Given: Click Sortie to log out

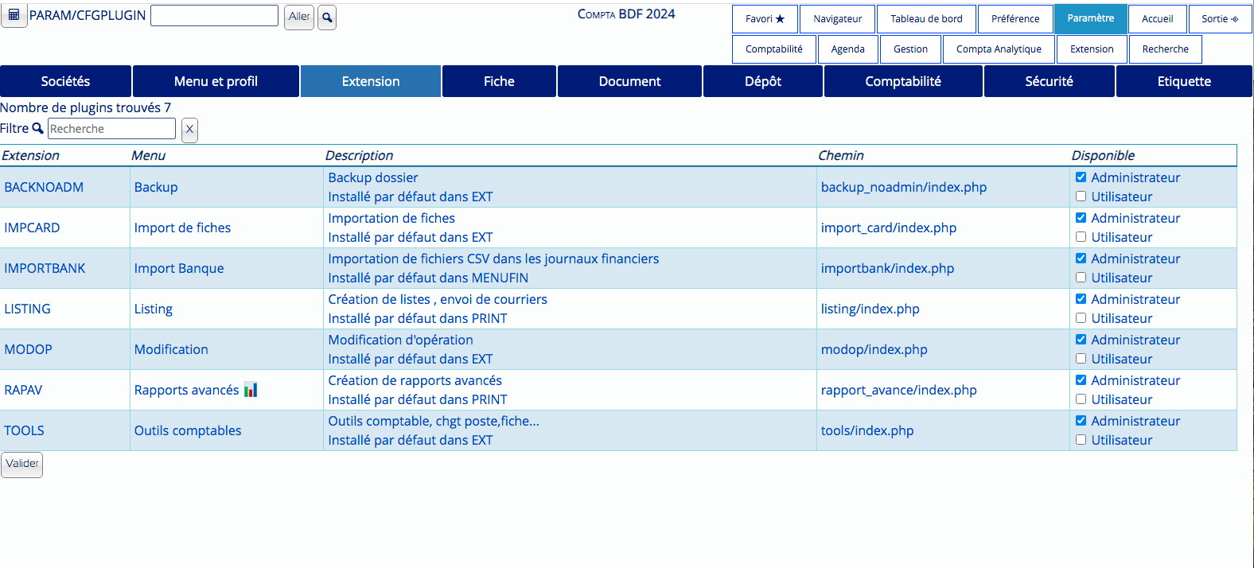Looking at the screenshot, I should (1219, 19).
